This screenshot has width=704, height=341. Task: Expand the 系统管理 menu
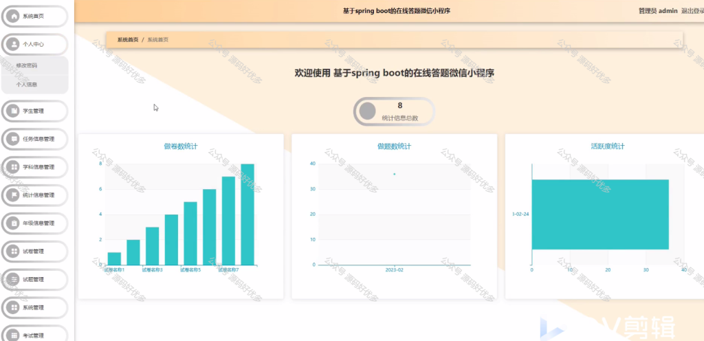(x=34, y=307)
